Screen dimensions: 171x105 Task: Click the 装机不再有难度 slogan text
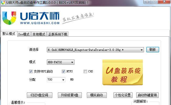78,18
